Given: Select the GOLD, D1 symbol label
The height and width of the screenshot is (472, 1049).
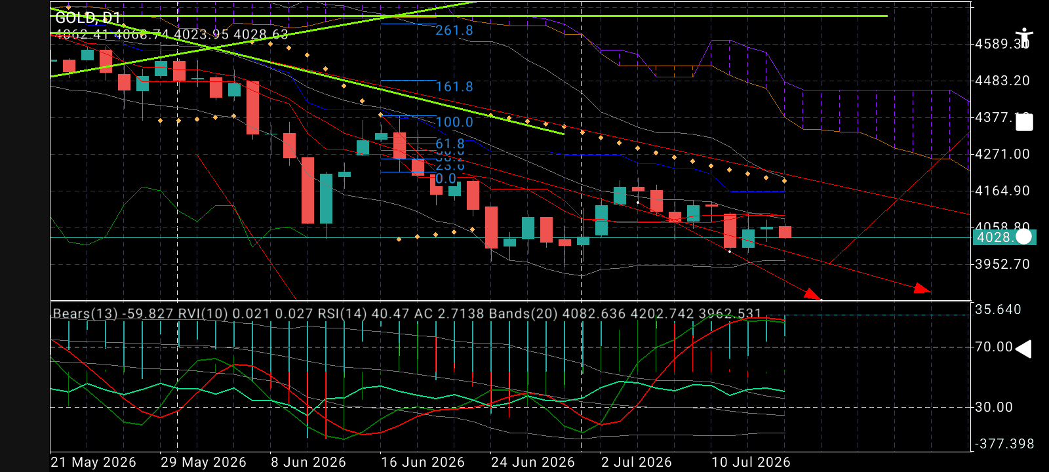Looking at the screenshot, I should pyautogui.click(x=88, y=18).
